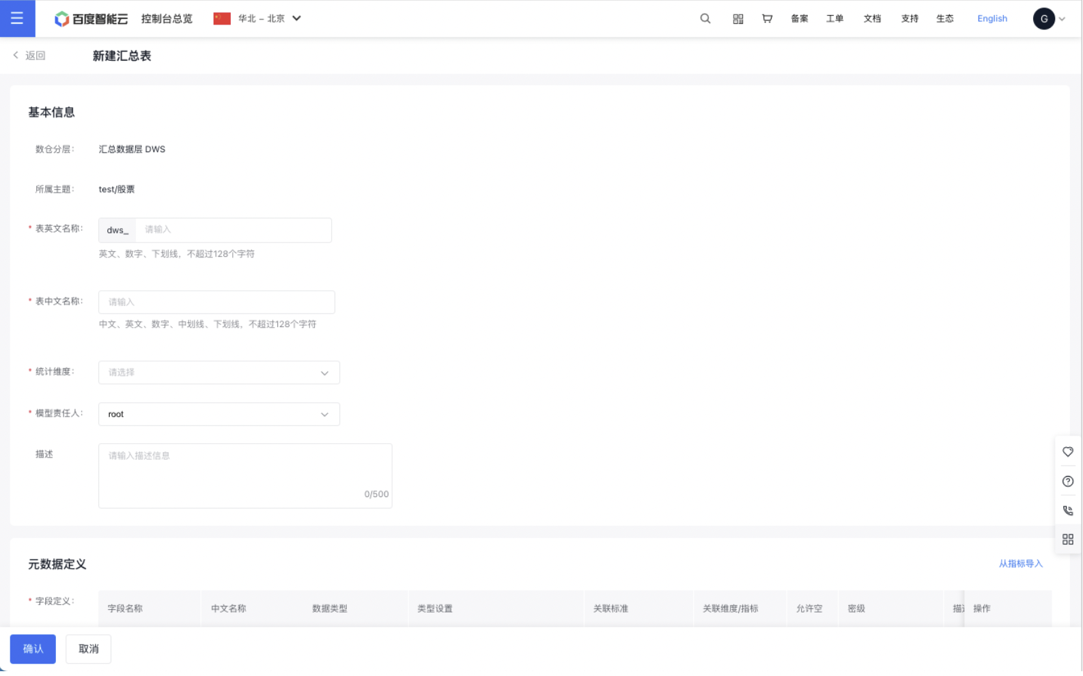Image resolution: width=1083 pixels, height=676 pixels.
Task: Click the 汇总数据层 DWS value text
Action: click(132, 149)
